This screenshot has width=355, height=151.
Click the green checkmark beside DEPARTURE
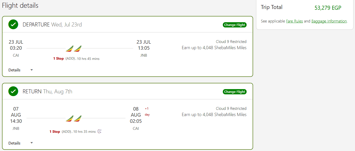pyautogui.click(x=13, y=24)
